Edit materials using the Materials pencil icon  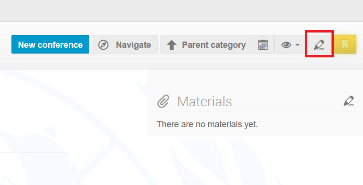tap(349, 101)
